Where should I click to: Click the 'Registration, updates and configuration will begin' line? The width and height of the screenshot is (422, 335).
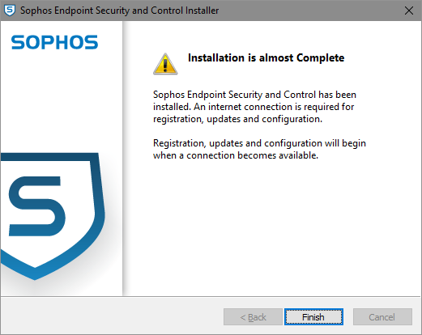tap(259, 143)
